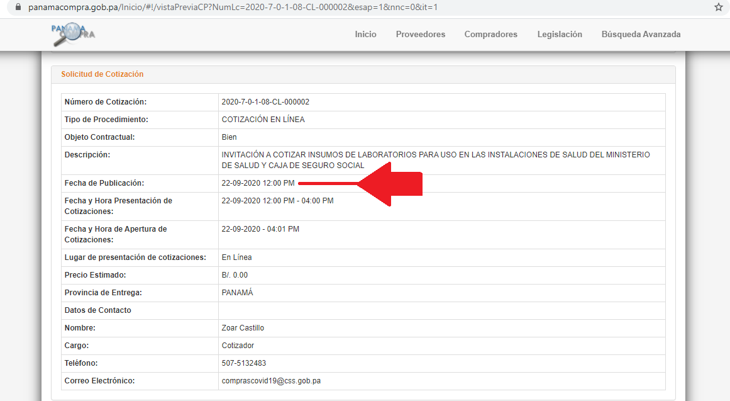Click the Objeto Contractual value Bien
Screen dimensions: 730x401
click(229, 137)
